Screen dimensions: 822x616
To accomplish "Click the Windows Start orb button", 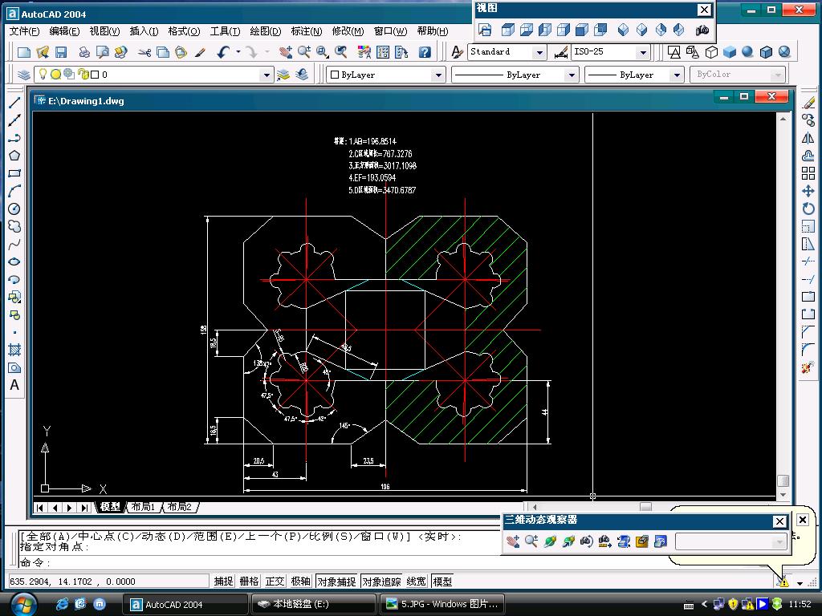I will [22, 604].
